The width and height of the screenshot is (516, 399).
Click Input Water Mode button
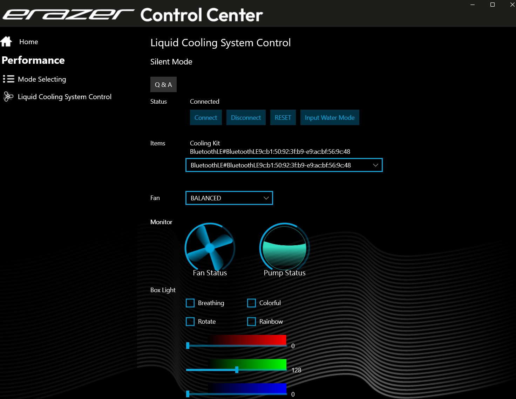coord(330,117)
